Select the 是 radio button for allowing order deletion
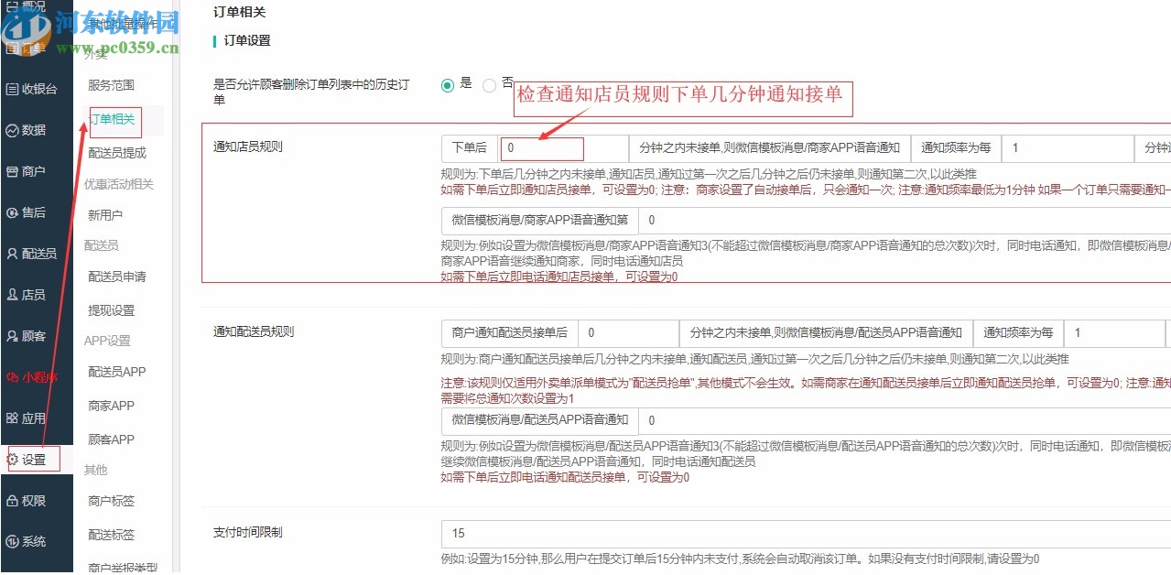The image size is (1171, 575). 448,85
